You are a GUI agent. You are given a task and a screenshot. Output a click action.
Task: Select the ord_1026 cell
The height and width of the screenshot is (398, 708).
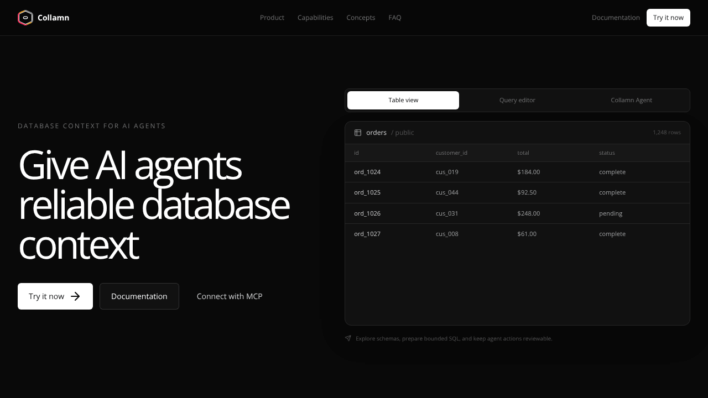(x=367, y=213)
